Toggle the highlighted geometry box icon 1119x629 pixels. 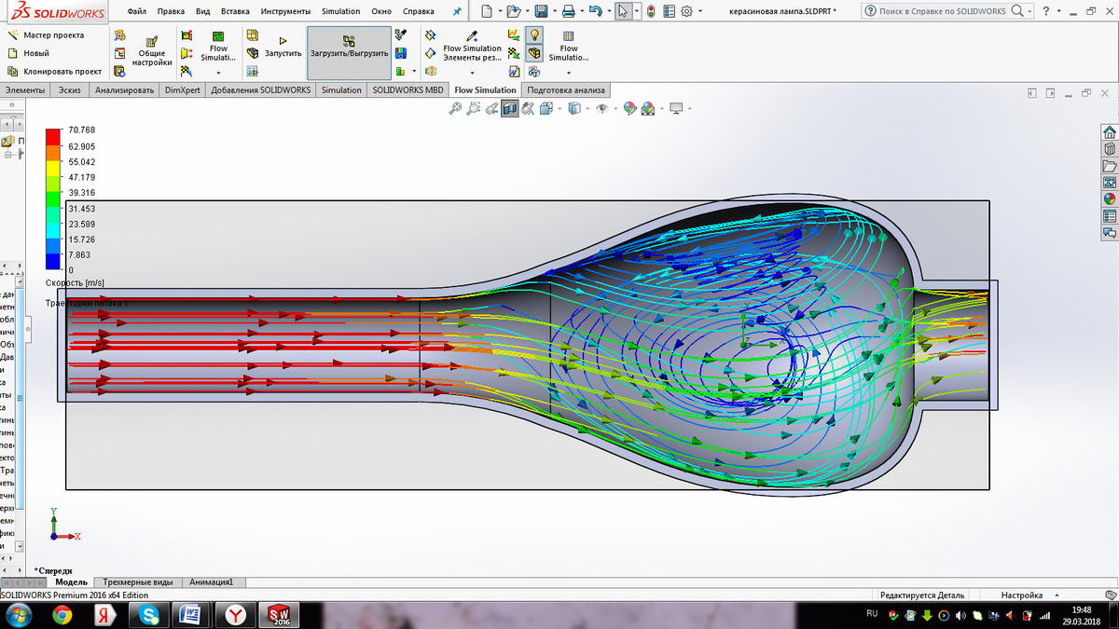[x=534, y=53]
